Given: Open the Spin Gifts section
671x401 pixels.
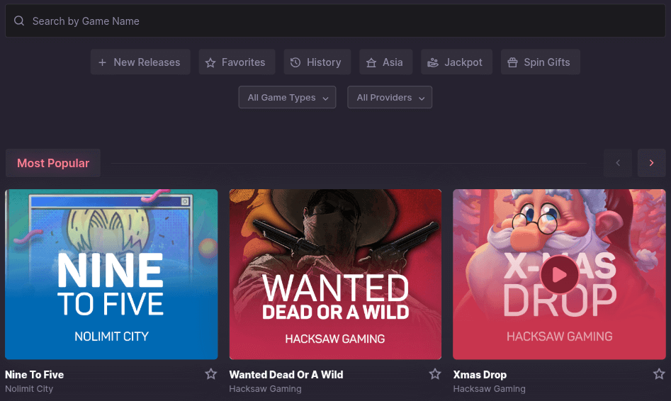Looking at the screenshot, I should point(539,62).
